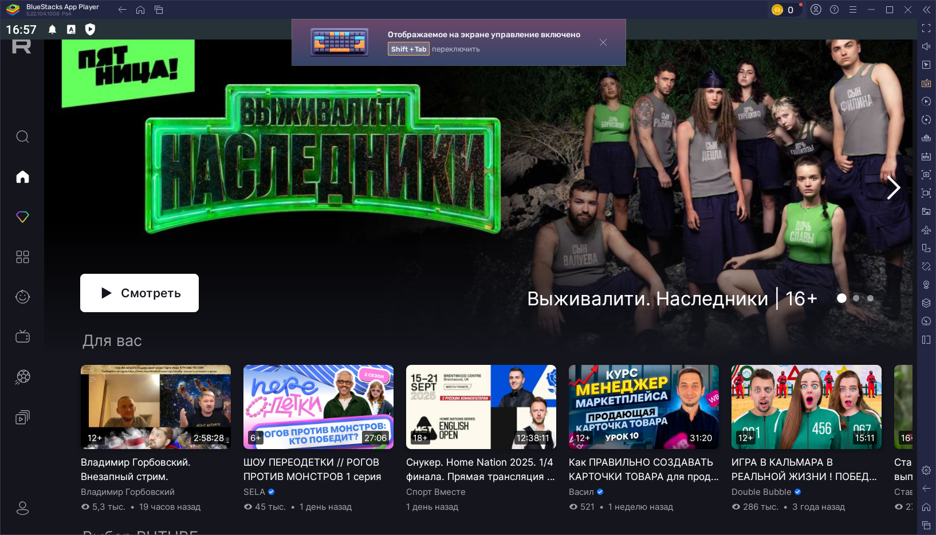Open the Snooker English Open thumbnail
This screenshot has height=535, width=936.
[481, 407]
